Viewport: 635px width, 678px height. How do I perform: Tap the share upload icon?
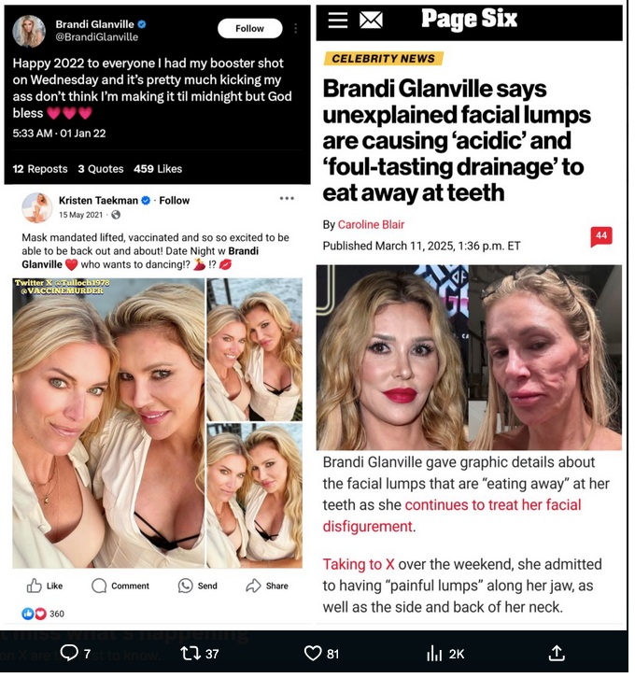click(557, 653)
